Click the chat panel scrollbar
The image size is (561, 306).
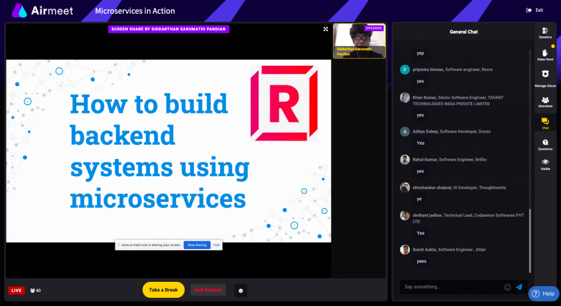[530, 241]
